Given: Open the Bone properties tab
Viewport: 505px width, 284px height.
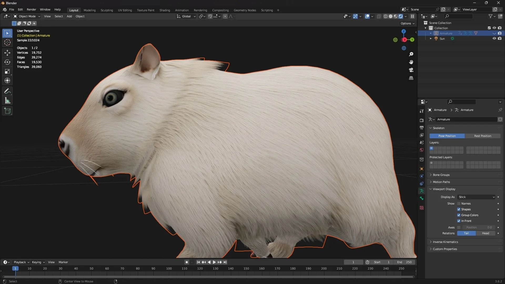Looking at the screenshot, I should [422, 199].
